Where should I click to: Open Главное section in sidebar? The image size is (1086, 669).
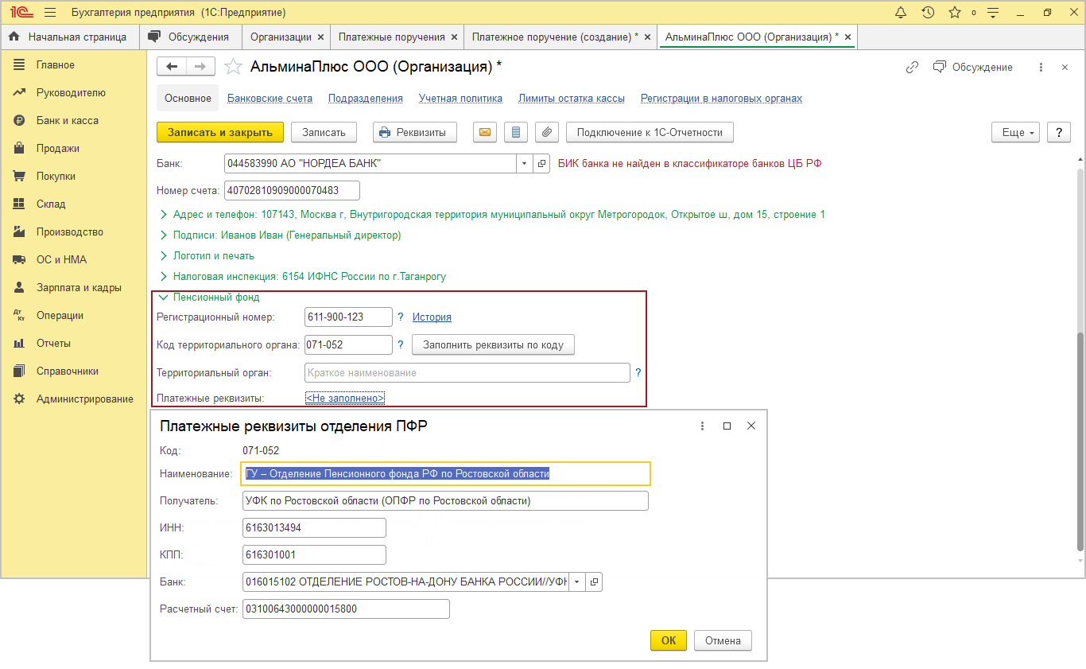pos(74,65)
